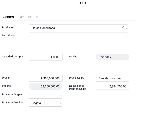The height and width of the screenshot is (119, 150).
Task: Click the Item heading title
Action: click(82, 3)
